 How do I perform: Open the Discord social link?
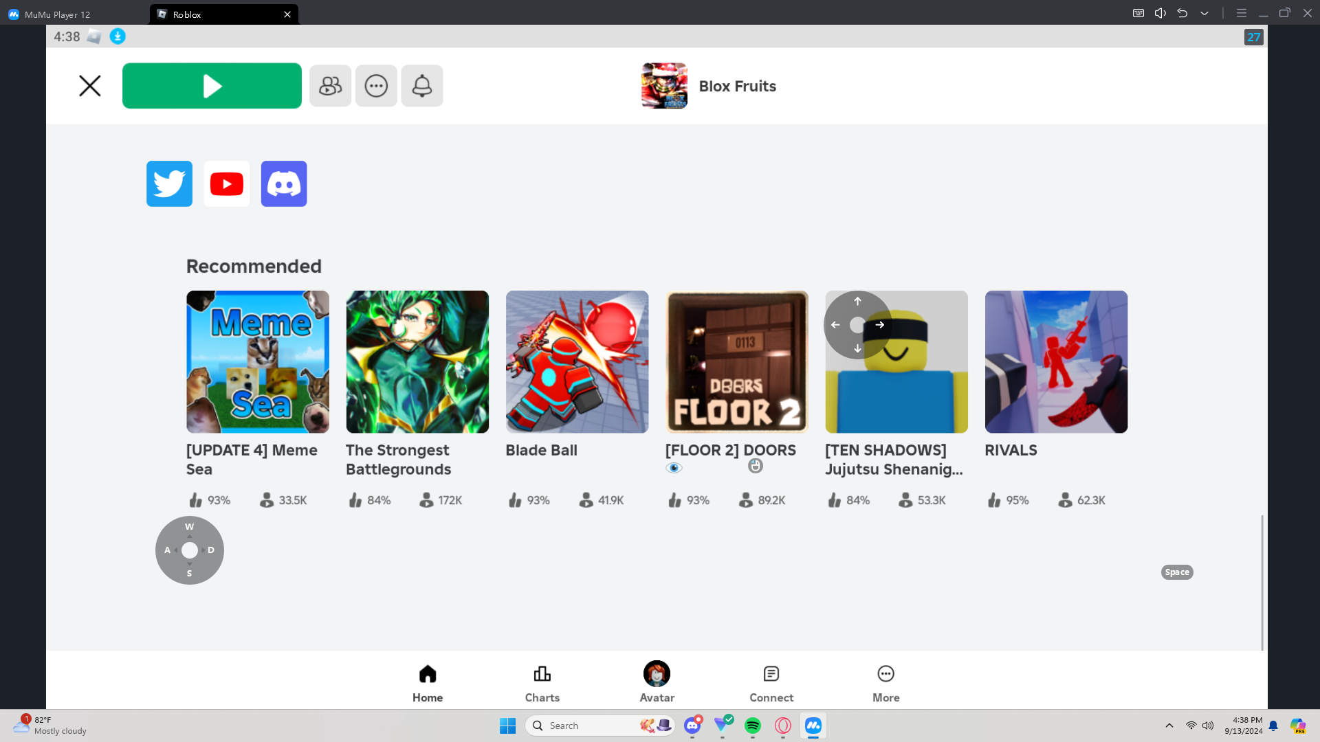(284, 183)
